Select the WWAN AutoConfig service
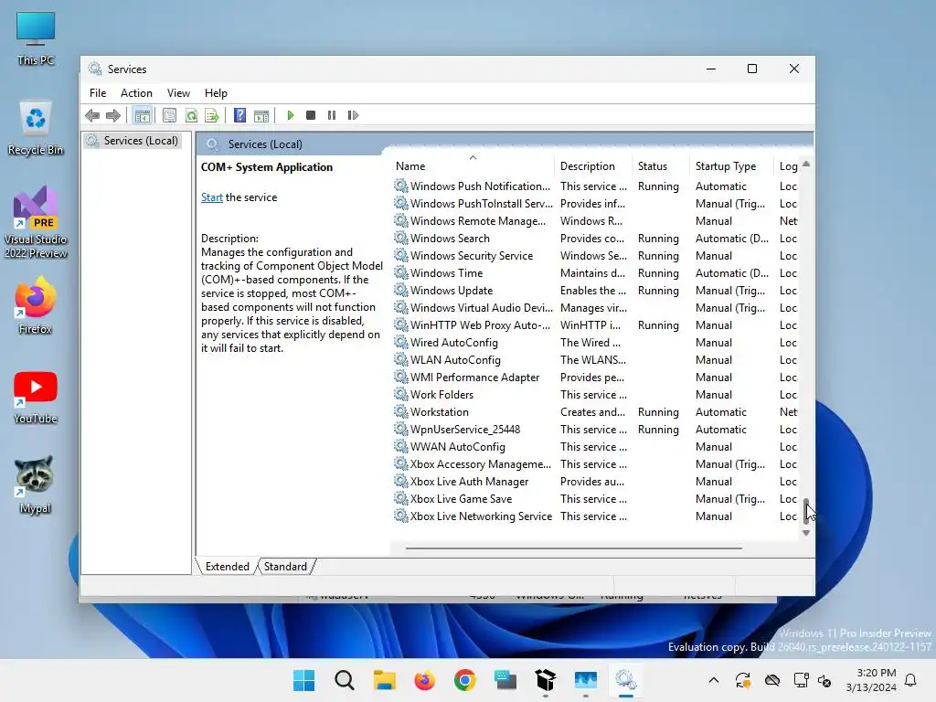Screen dimensions: 936x702 coord(596,446)
